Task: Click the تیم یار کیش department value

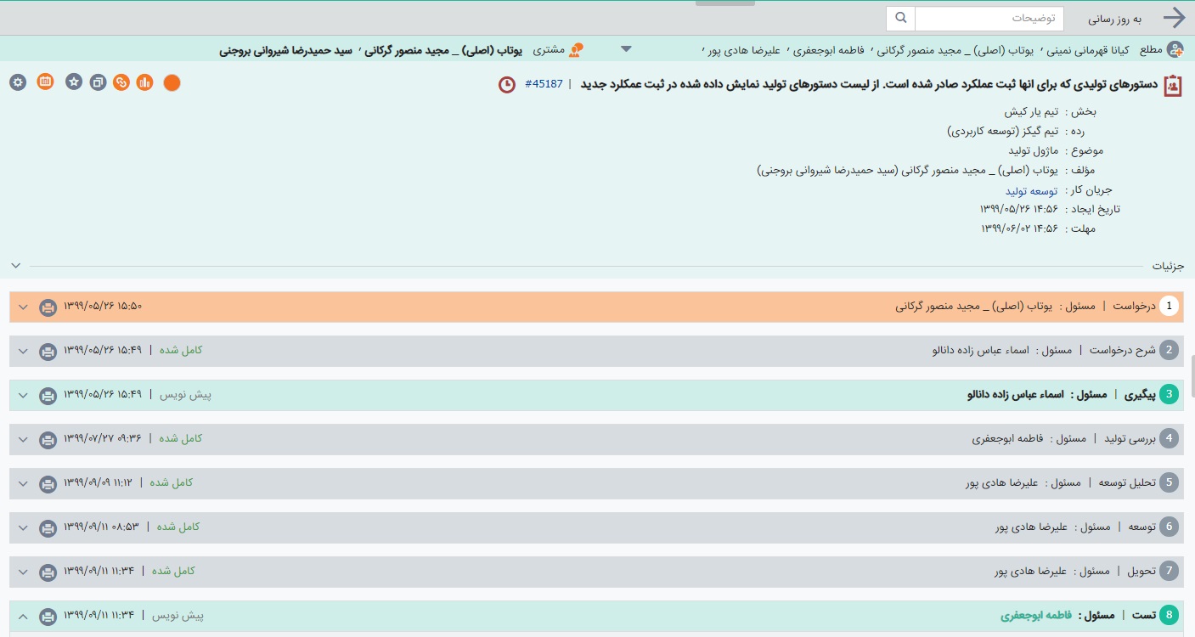Action: 1031,111
